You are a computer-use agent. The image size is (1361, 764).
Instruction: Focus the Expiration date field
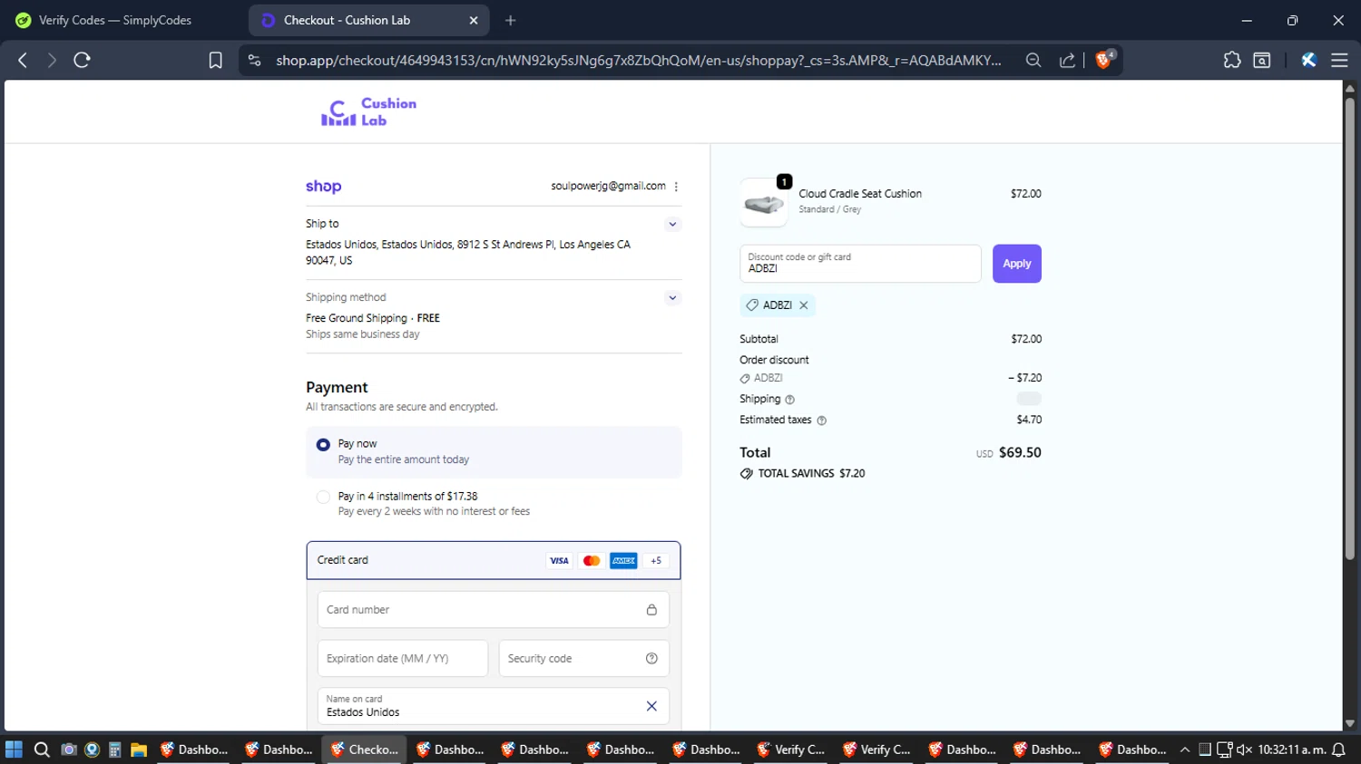click(403, 659)
